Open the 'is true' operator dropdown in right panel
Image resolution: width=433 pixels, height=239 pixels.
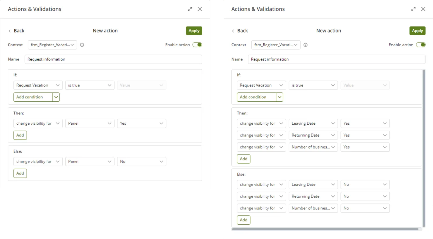(x=313, y=85)
